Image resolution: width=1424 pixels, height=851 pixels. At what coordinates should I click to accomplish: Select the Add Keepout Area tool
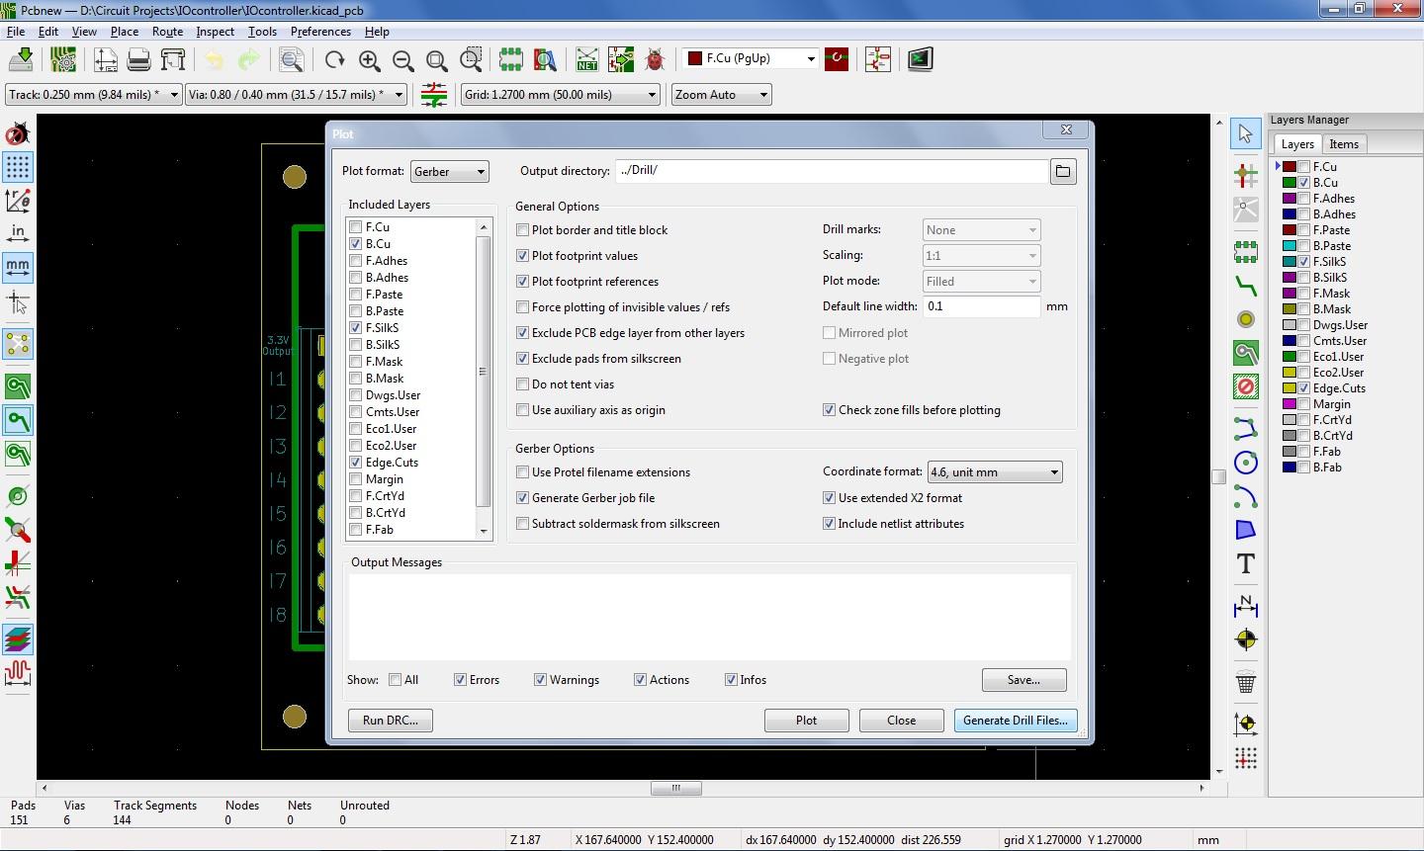(1246, 386)
